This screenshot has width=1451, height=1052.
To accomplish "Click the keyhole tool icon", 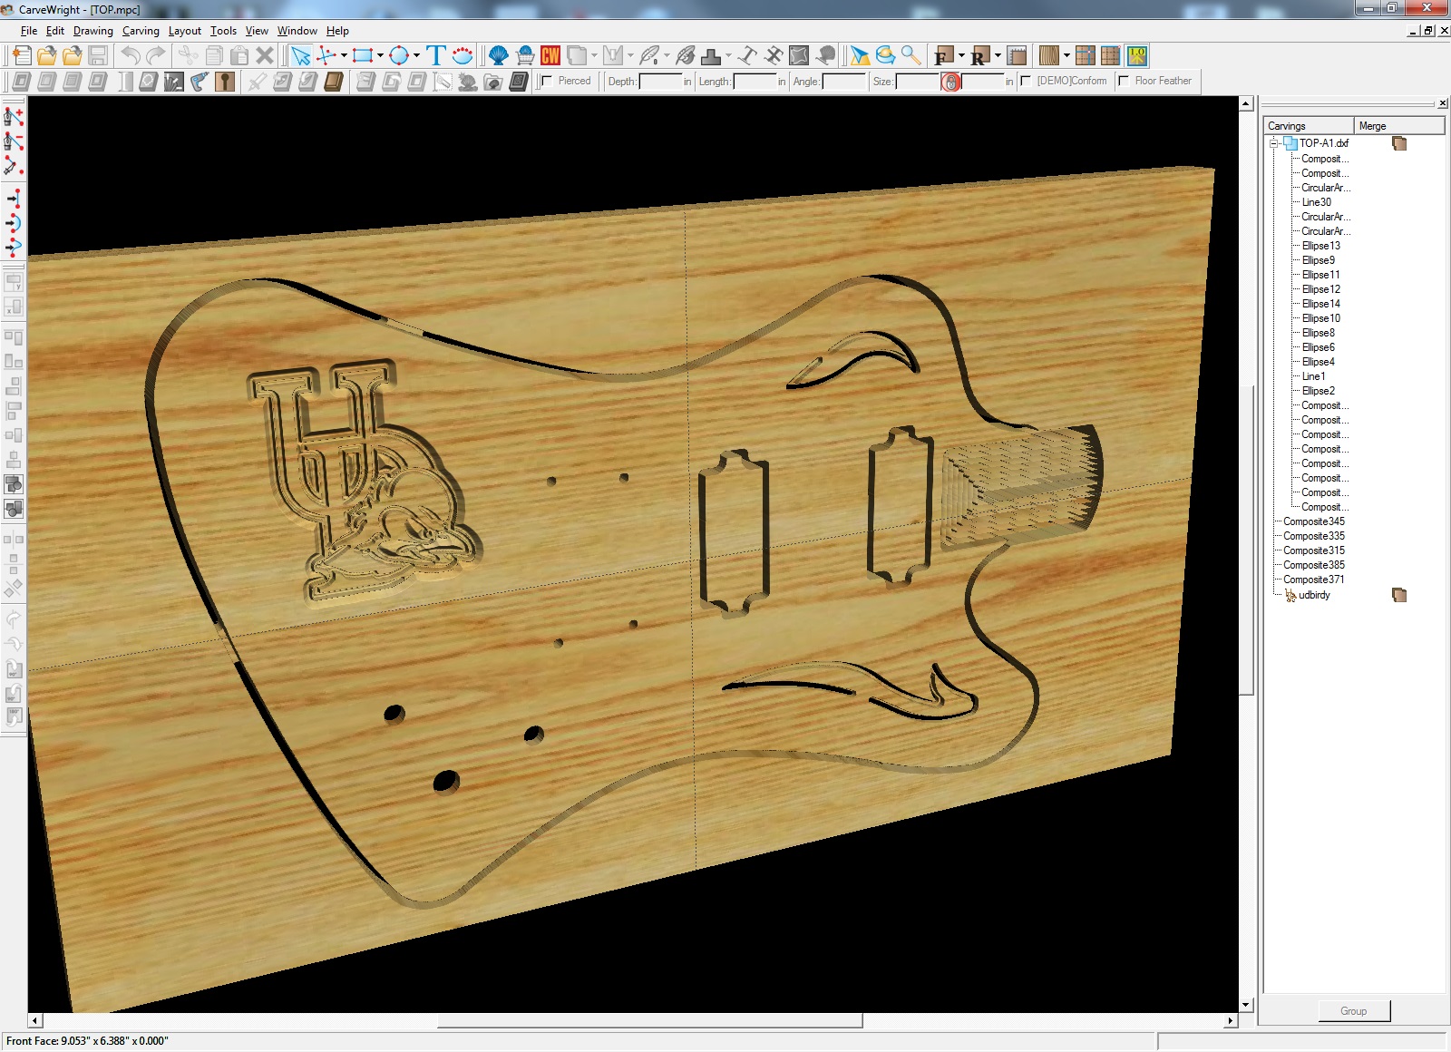I will coord(225,82).
